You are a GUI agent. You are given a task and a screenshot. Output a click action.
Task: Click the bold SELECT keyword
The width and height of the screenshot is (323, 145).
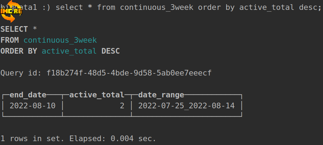click(x=14, y=29)
